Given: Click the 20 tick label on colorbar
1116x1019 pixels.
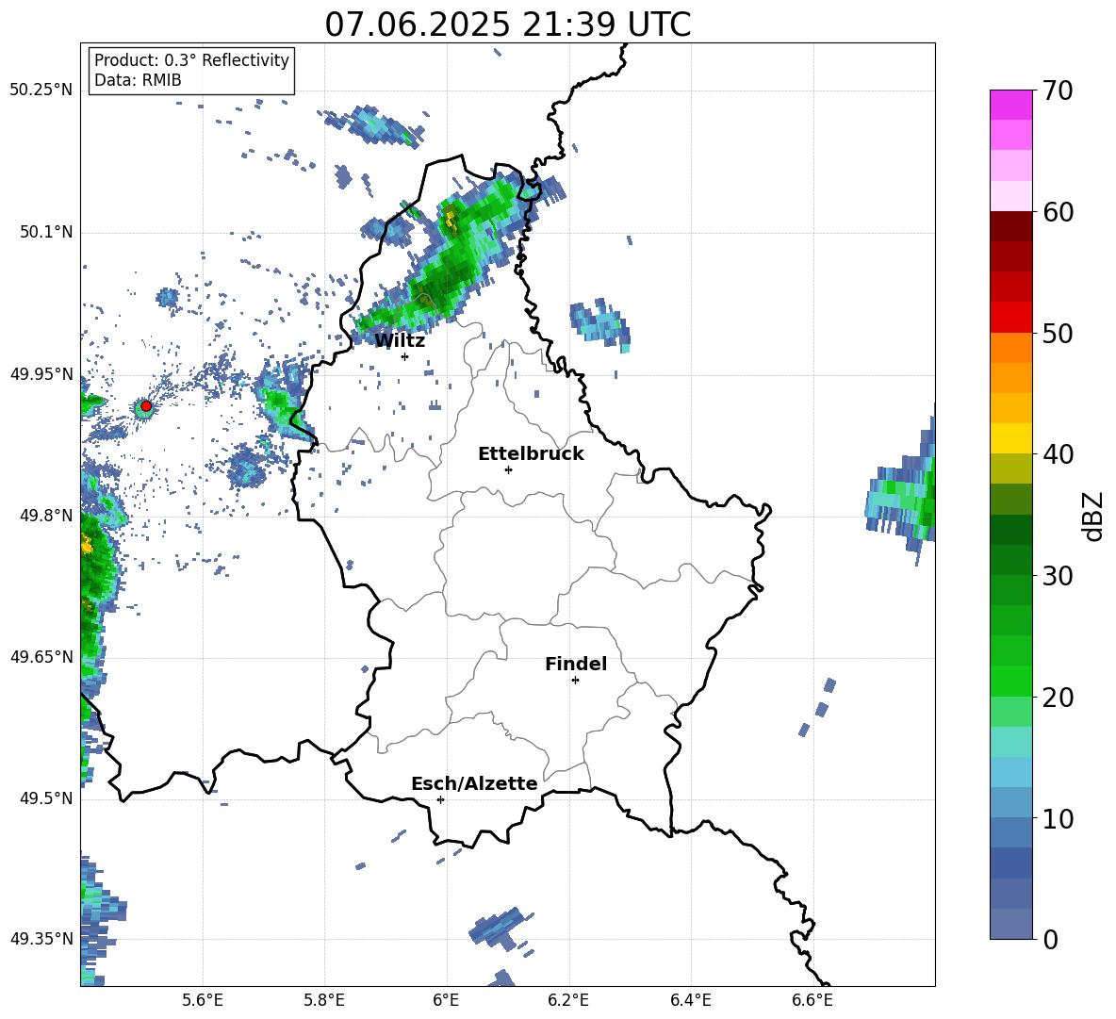Looking at the screenshot, I should pos(1057,698).
